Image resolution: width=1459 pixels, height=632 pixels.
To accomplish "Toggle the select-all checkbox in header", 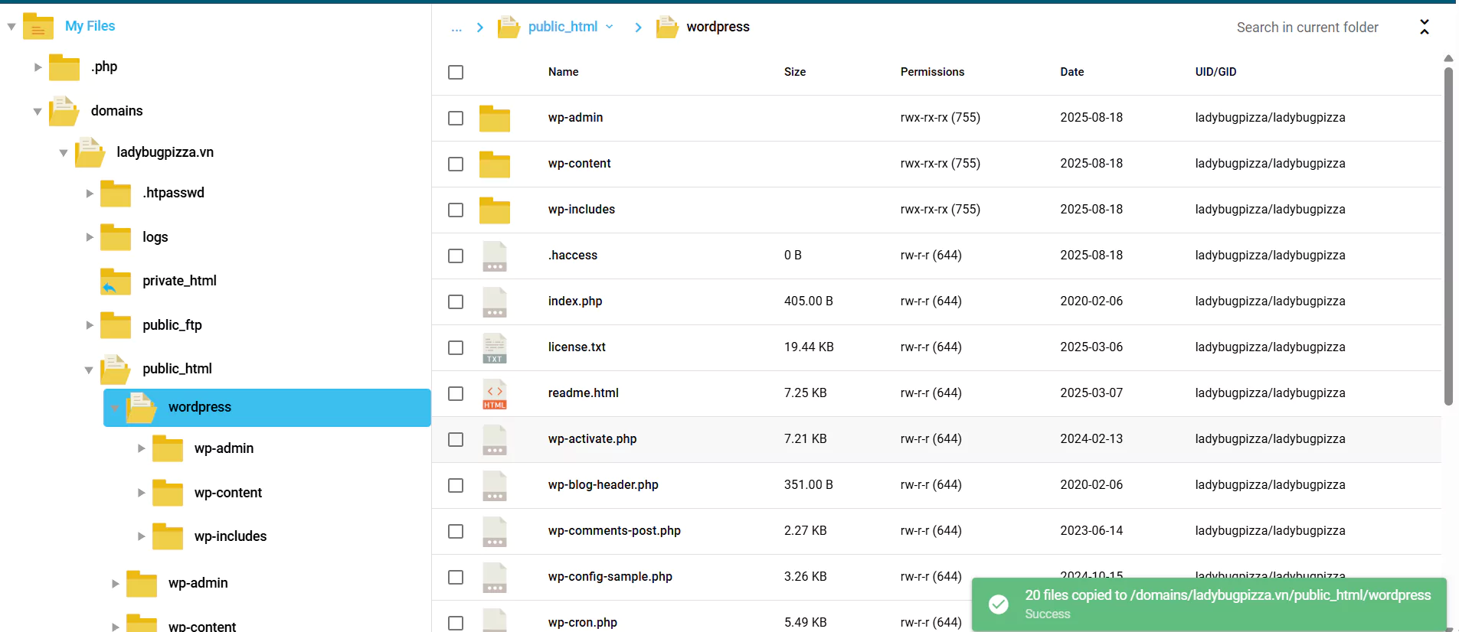I will pos(456,72).
